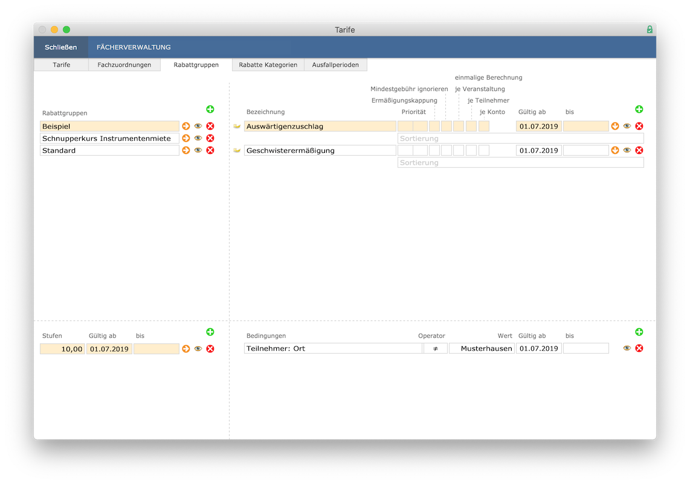Delete the Standard Rabattgruppe
This screenshot has height=484, width=690.
210,150
